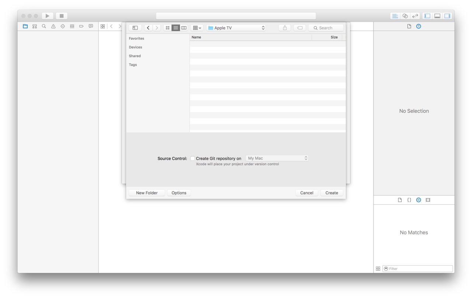Toggle the Debug area panel
The height and width of the screenshot is (298, 472).
click(x=437, y=16)
